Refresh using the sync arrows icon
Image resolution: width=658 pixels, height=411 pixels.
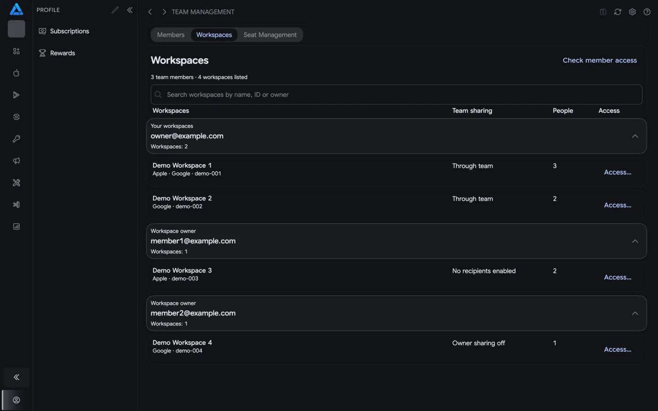coord(618,12)
